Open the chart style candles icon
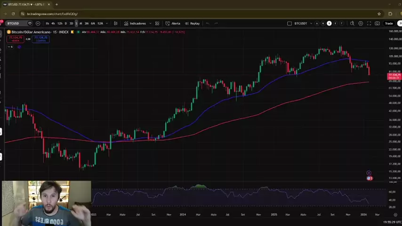Viewport: 402px width, 226px height. coord(116,23)
